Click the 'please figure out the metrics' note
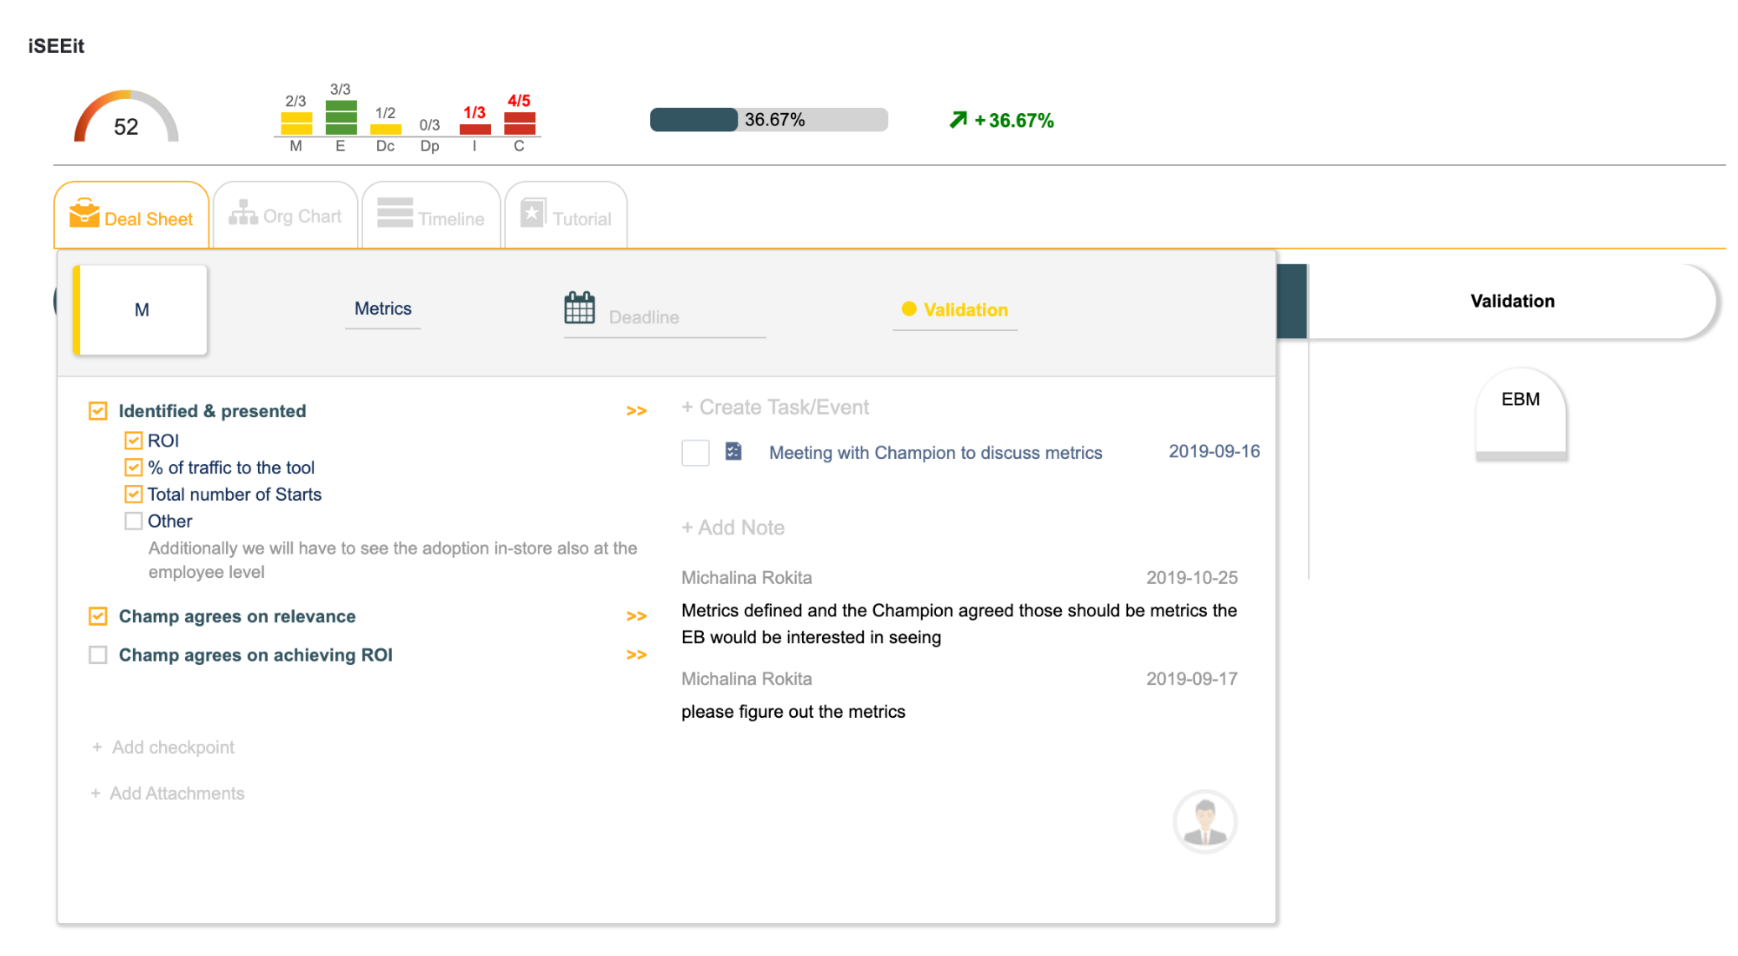Image resolution: width=1738 pixels, height=956 pixels. tap(793, 712)
